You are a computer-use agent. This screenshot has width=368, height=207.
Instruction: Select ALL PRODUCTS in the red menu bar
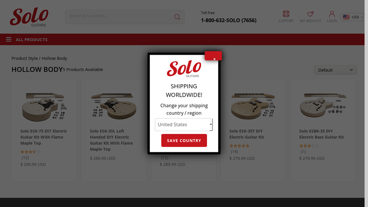32,40
